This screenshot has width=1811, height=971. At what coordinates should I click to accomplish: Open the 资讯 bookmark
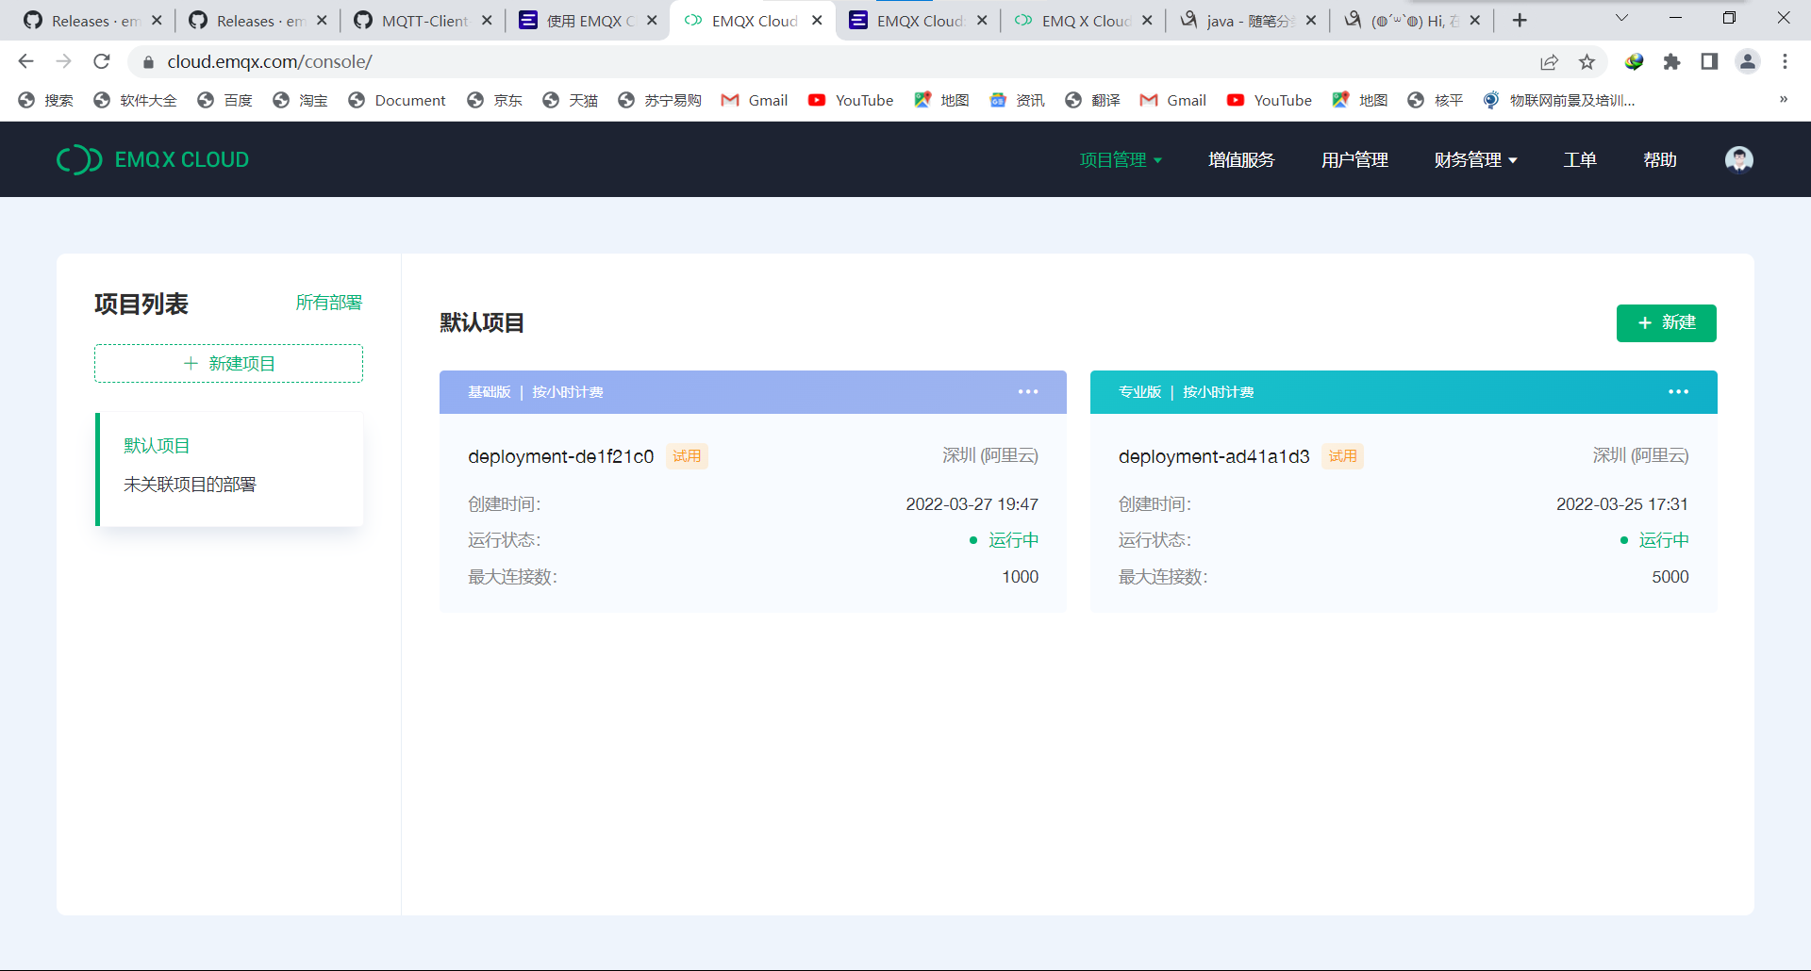1017,100
